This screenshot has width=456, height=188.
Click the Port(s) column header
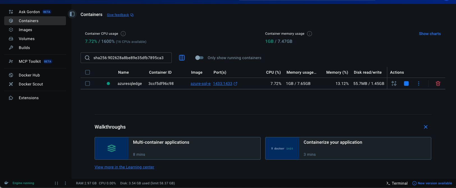[220, 72]
